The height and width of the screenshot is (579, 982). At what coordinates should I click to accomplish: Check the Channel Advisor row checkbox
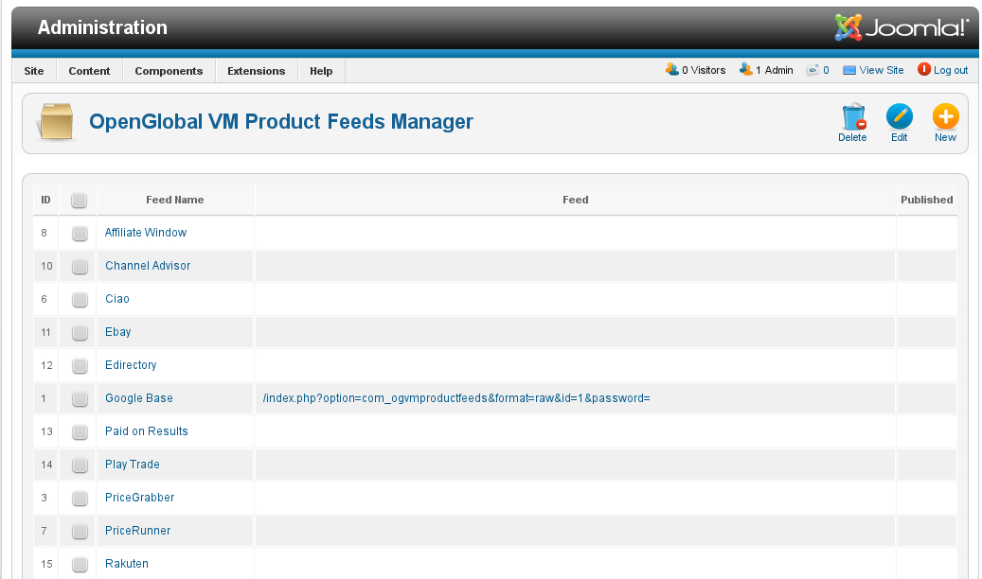tap(80, 267)
